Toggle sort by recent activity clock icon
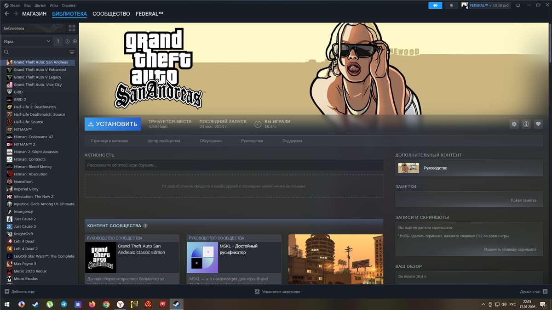This screenshot has width=552, height=310. (x=67, y=41)
